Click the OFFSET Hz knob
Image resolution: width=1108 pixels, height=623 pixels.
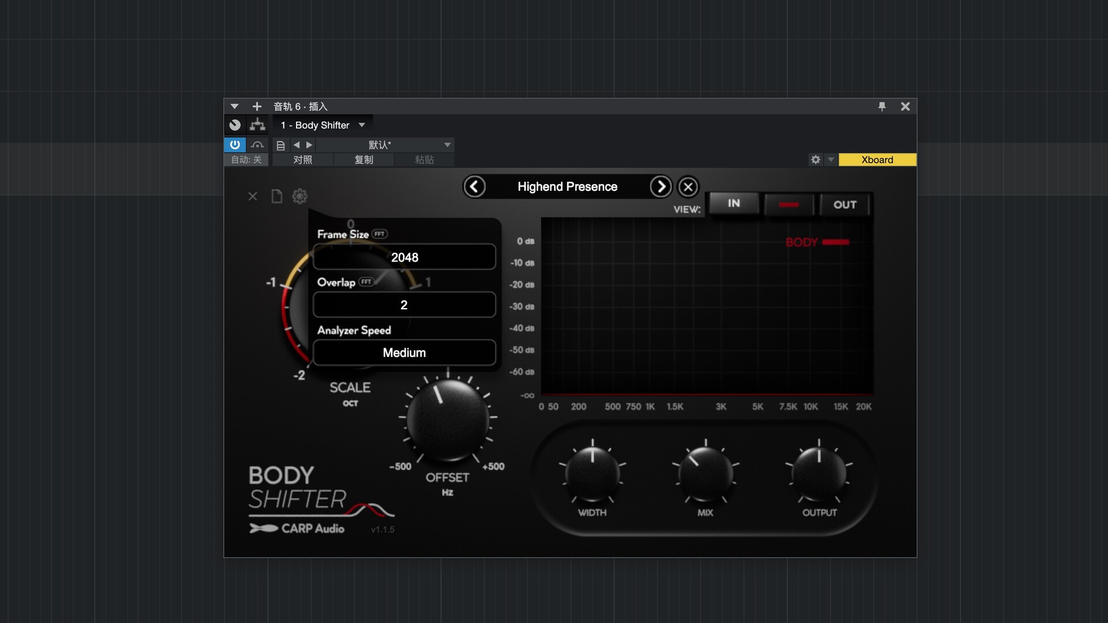pos(448,419)
